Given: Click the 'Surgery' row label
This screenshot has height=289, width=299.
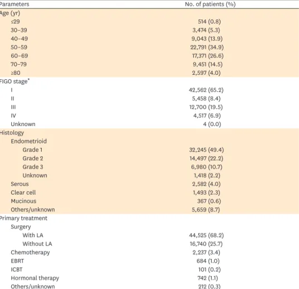Looking at the screenshot, I should click(x=21, y=227).
